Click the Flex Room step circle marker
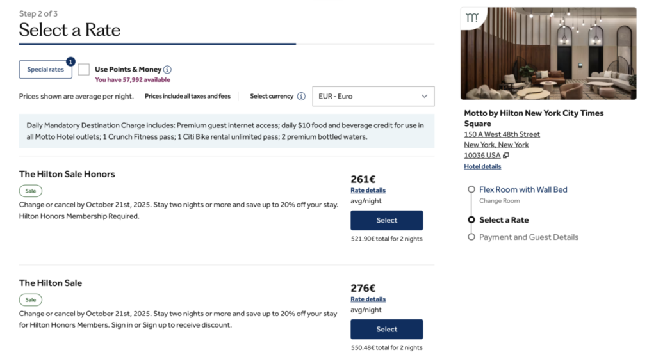 point(471,189)
